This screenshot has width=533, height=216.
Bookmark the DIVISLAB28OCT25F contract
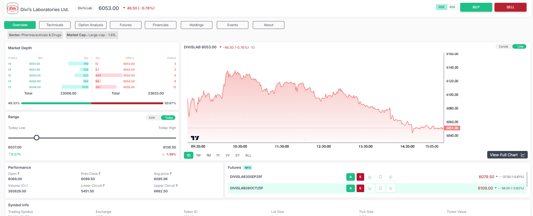pos(380,188)
